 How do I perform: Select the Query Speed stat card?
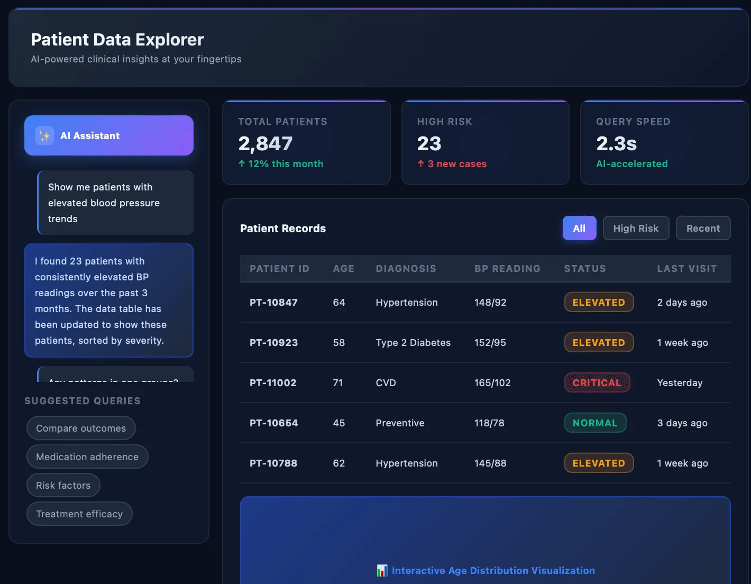pos(664,142)
